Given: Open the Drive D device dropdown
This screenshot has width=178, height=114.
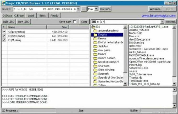Looking at the screenshot, I should [78, 9].
